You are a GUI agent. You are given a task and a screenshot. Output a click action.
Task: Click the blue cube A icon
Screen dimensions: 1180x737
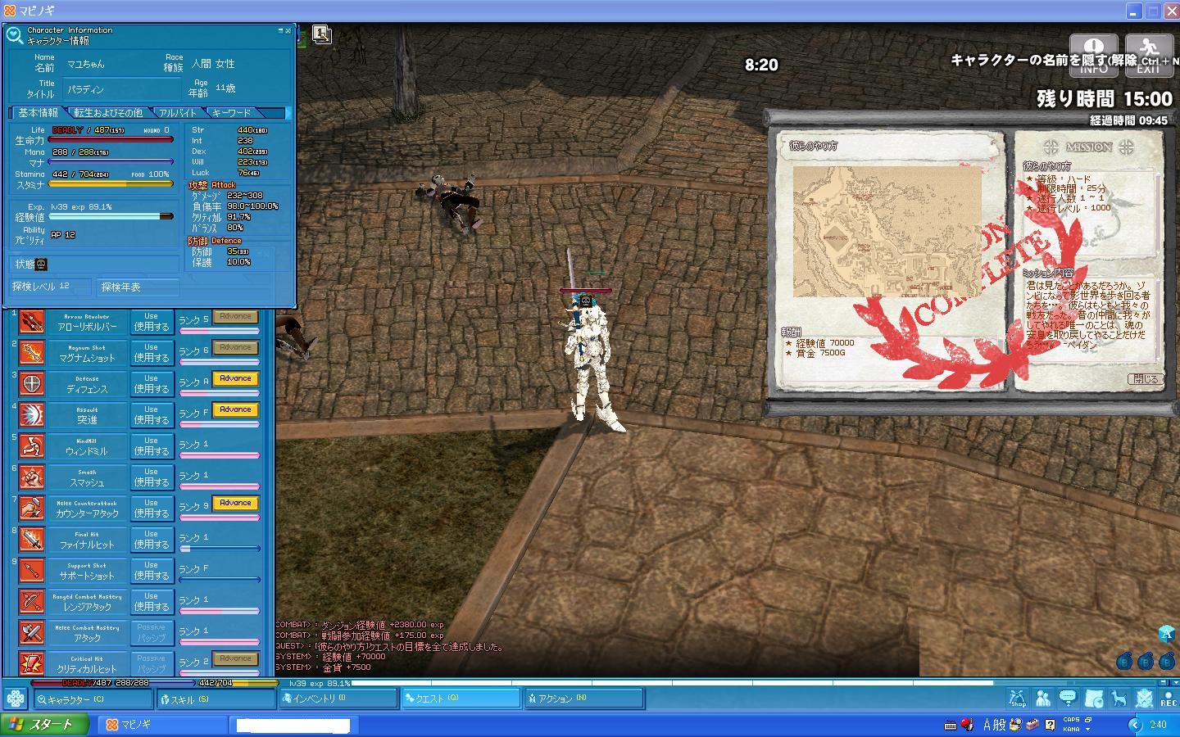pyautogui.click(x=1167, y=633)
